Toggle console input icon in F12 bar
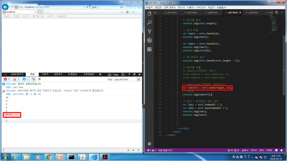 123,74
